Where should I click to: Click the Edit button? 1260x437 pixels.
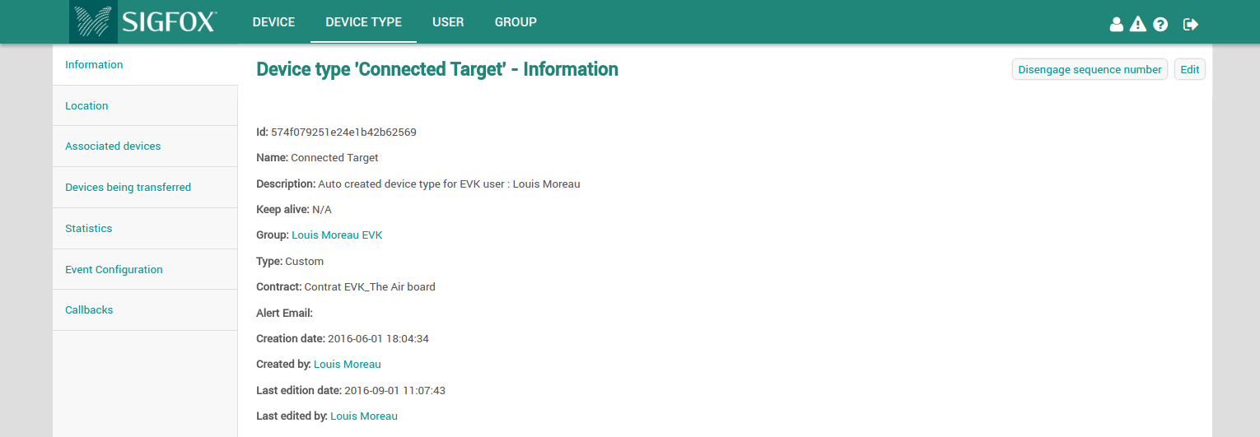pos(1189,70)
